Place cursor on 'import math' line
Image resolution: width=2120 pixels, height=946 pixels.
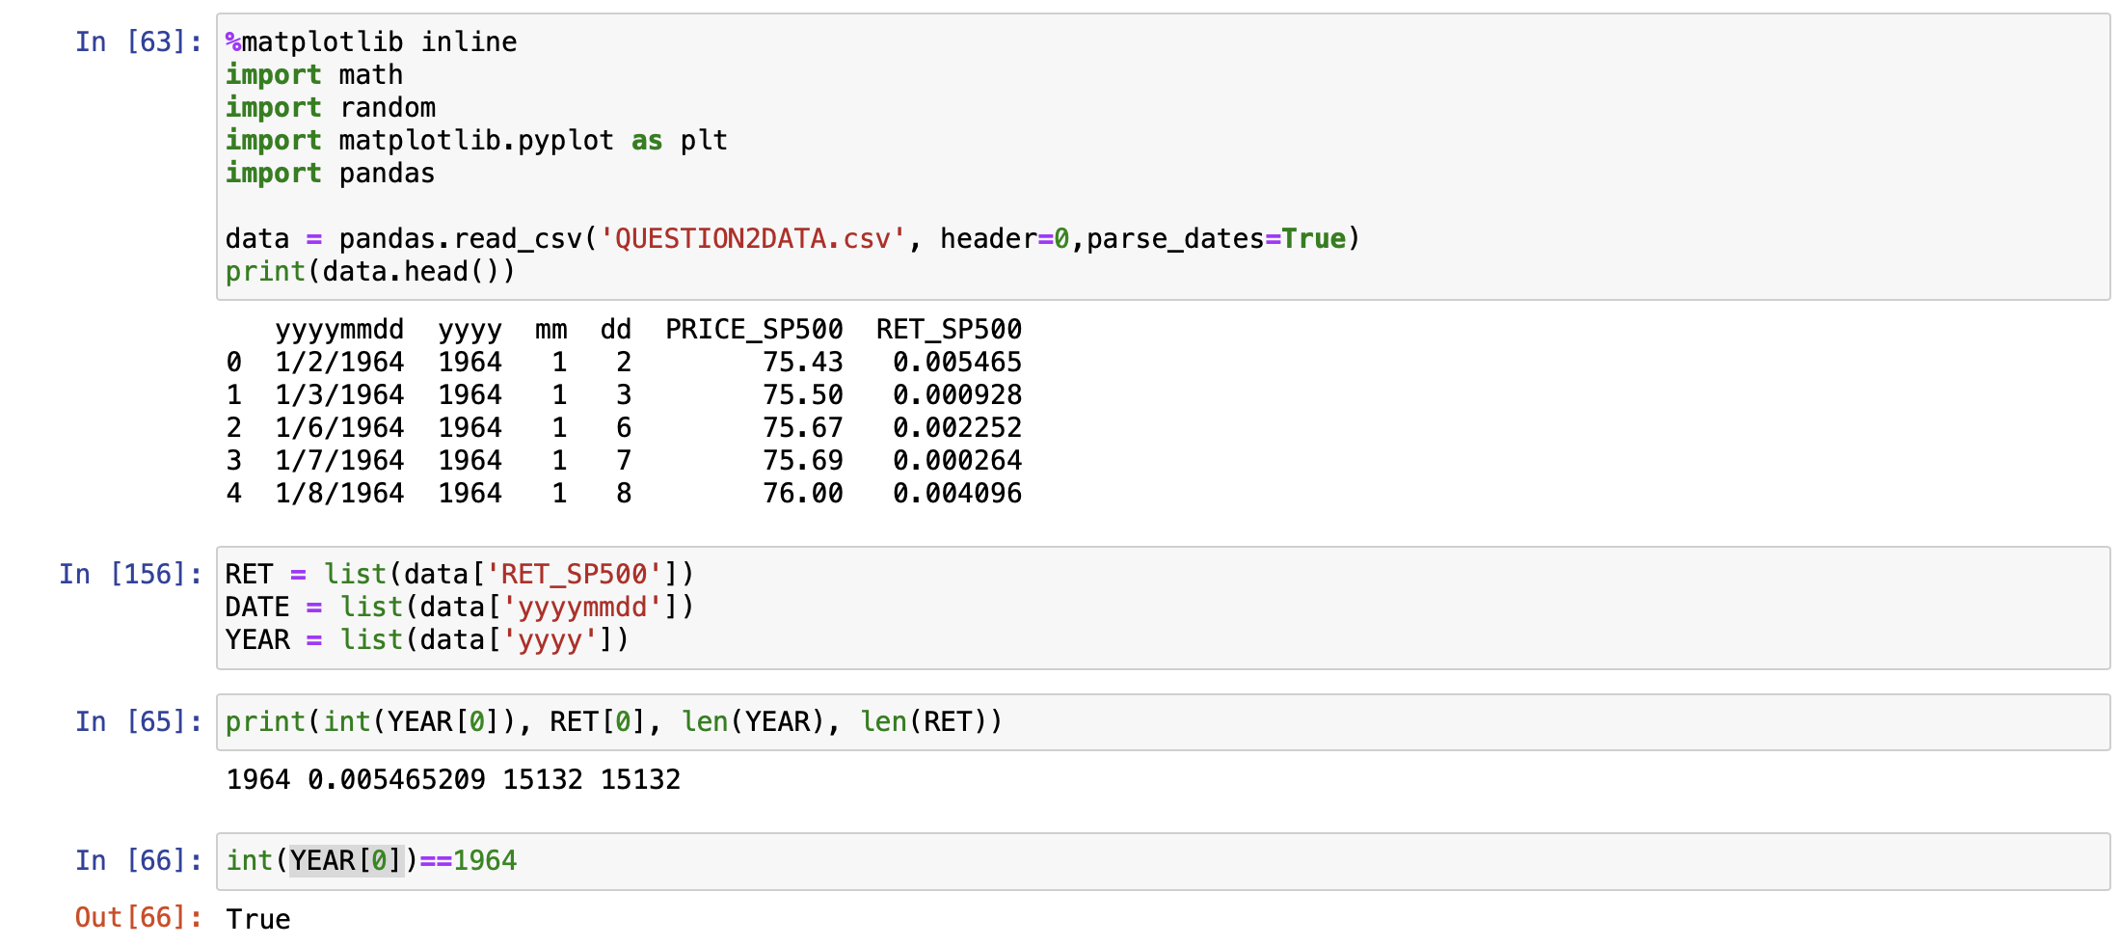(314, 75)
